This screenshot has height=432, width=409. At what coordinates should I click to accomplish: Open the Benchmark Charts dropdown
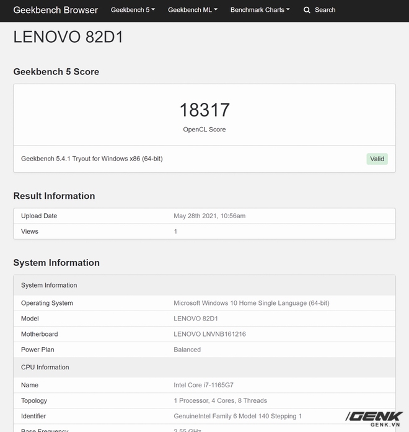(260, 10)
